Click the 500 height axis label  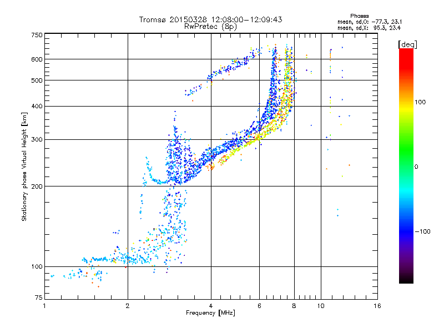coord(37,80)
